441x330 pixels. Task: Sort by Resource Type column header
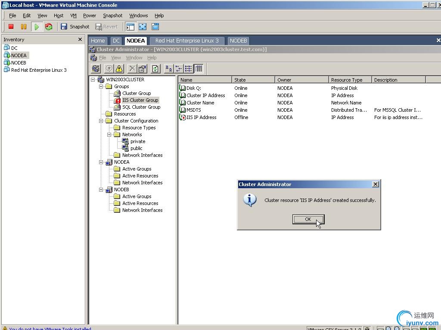click(350, 80)
